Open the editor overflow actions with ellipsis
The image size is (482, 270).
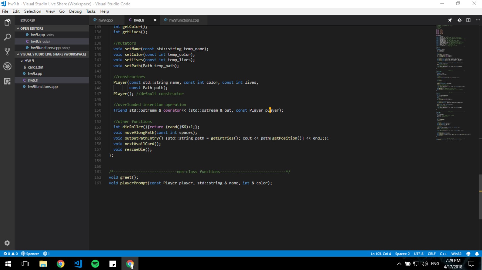click(477, 20)
